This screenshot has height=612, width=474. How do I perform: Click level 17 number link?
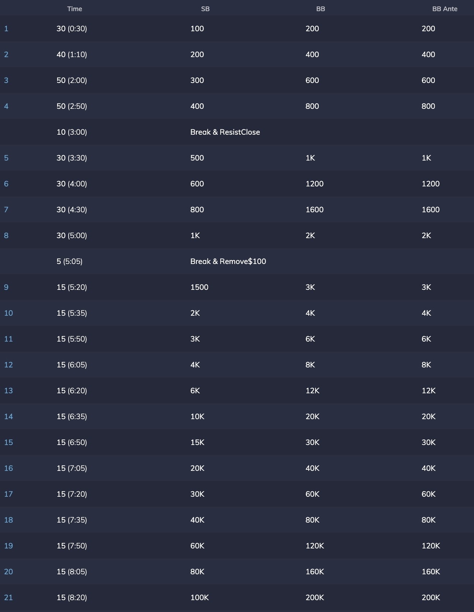tap(8, 494)
